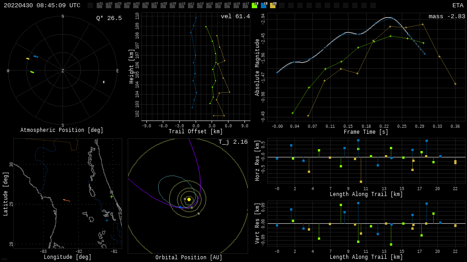The image size is (467, 262).
Task: Click the radiant R marker on sky plot
Action: tap(104, 82)
